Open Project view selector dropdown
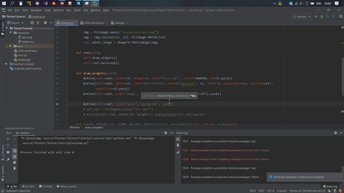 [16, 23]
